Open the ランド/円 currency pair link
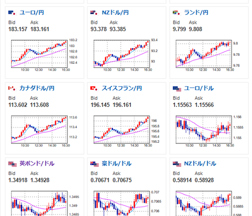252x216 pixels. point(196,13)
